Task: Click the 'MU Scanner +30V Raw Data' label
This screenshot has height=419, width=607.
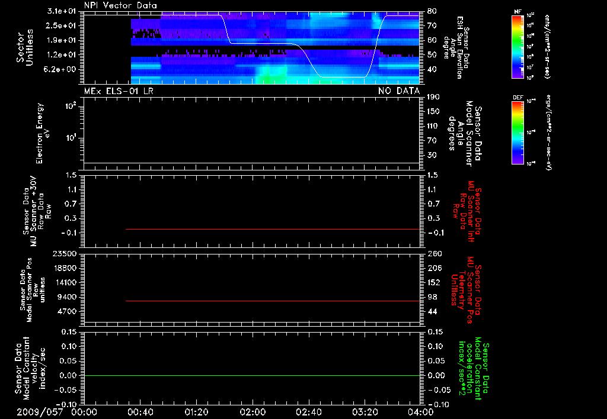Action: click(37, 211)
